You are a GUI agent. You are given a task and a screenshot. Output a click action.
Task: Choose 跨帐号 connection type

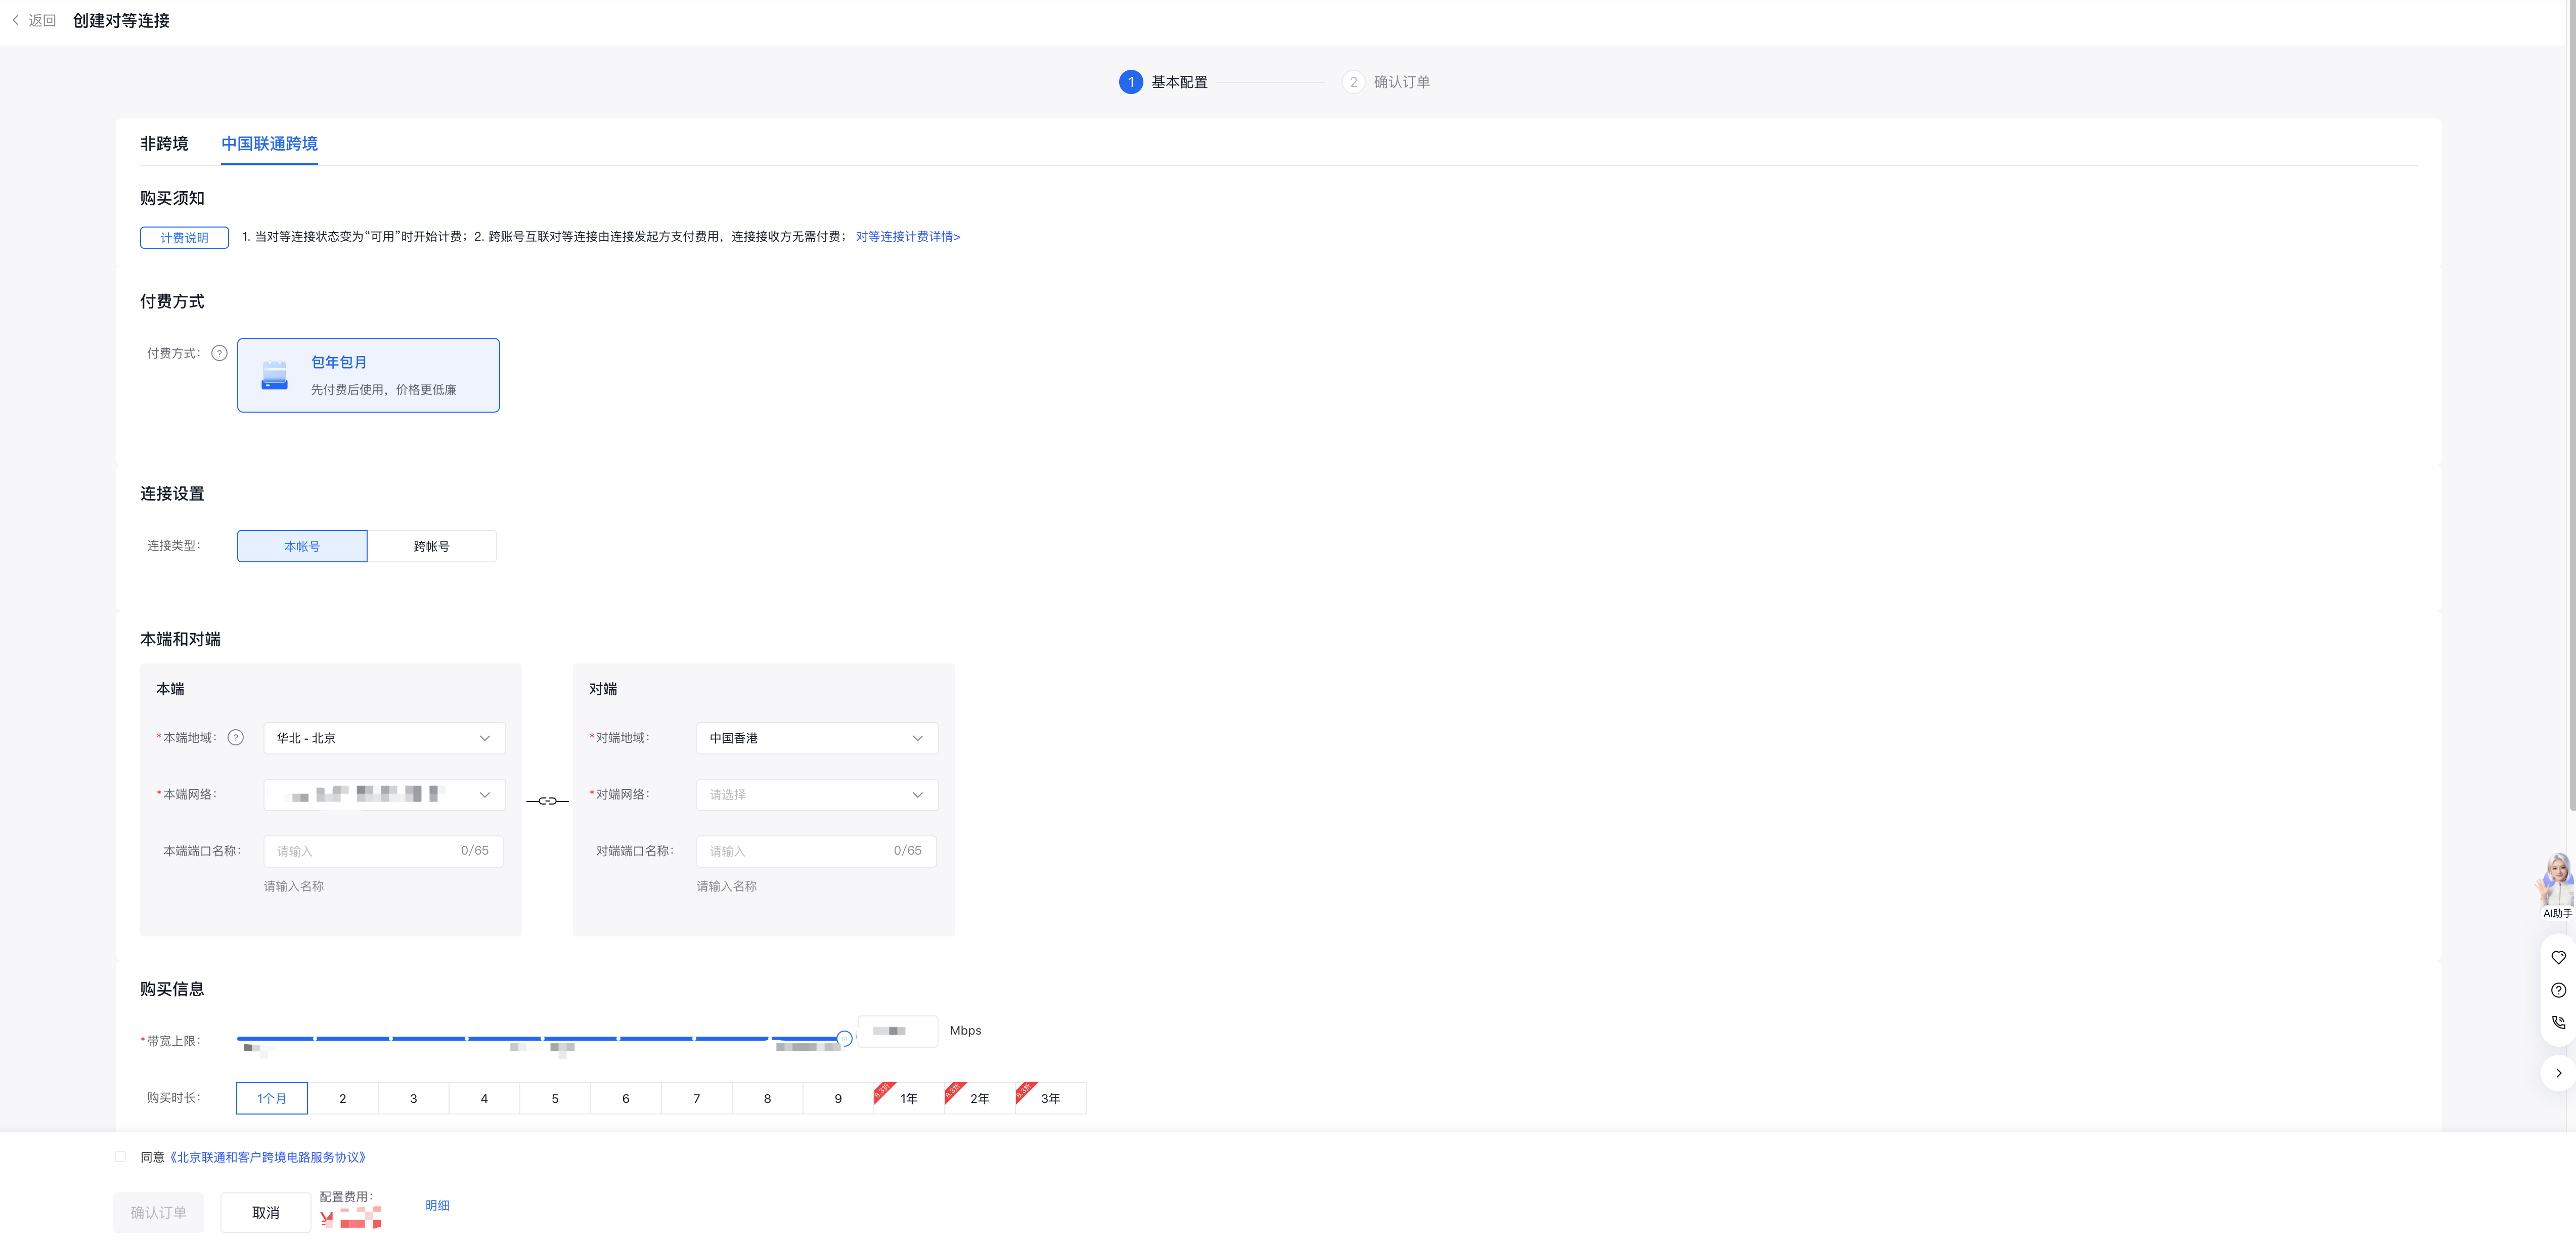pos(432,546)
